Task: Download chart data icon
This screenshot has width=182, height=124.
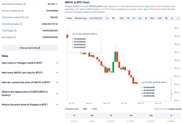Action: click(x=172, y=18)
